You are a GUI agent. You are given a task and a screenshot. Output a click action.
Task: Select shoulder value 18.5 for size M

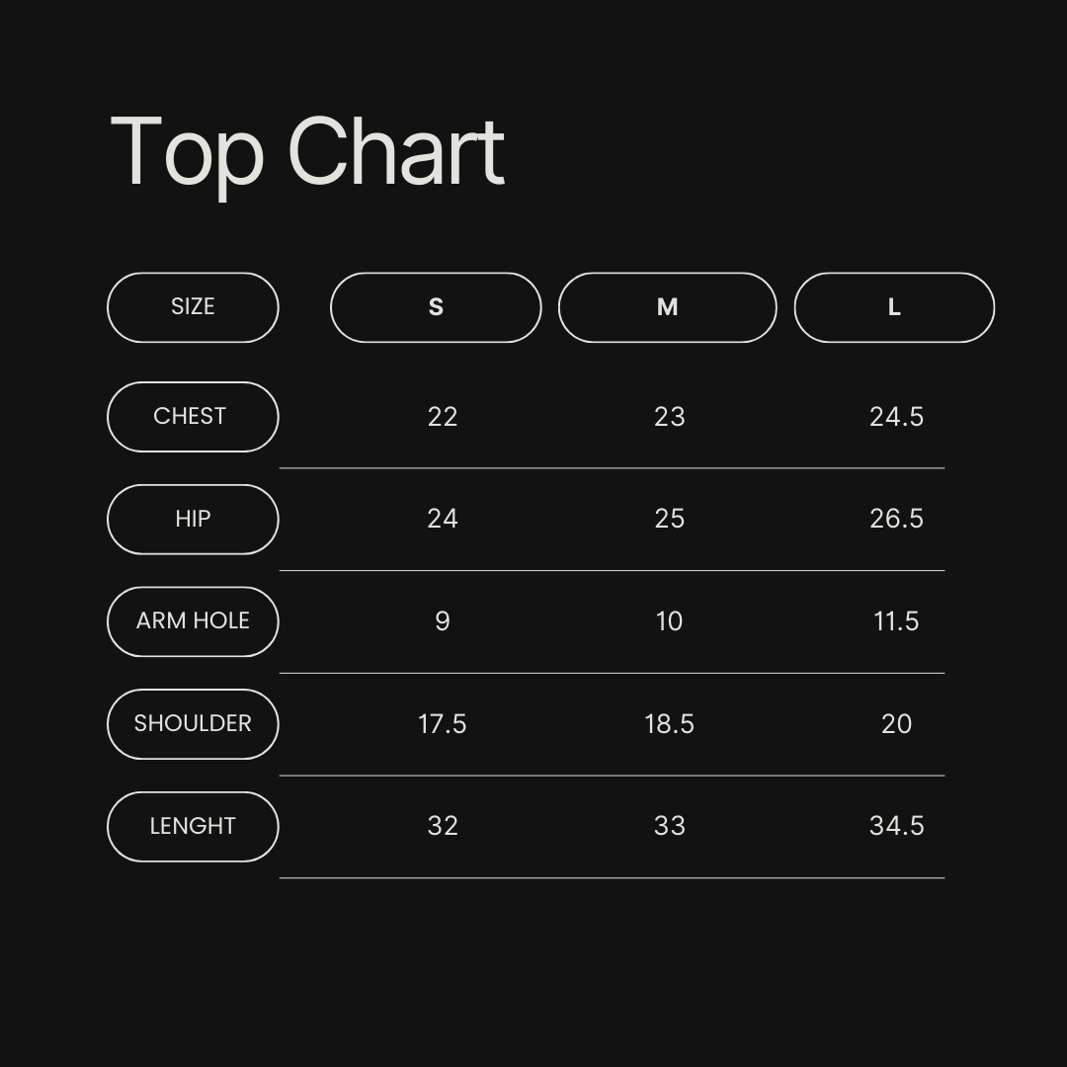point(669,724)
